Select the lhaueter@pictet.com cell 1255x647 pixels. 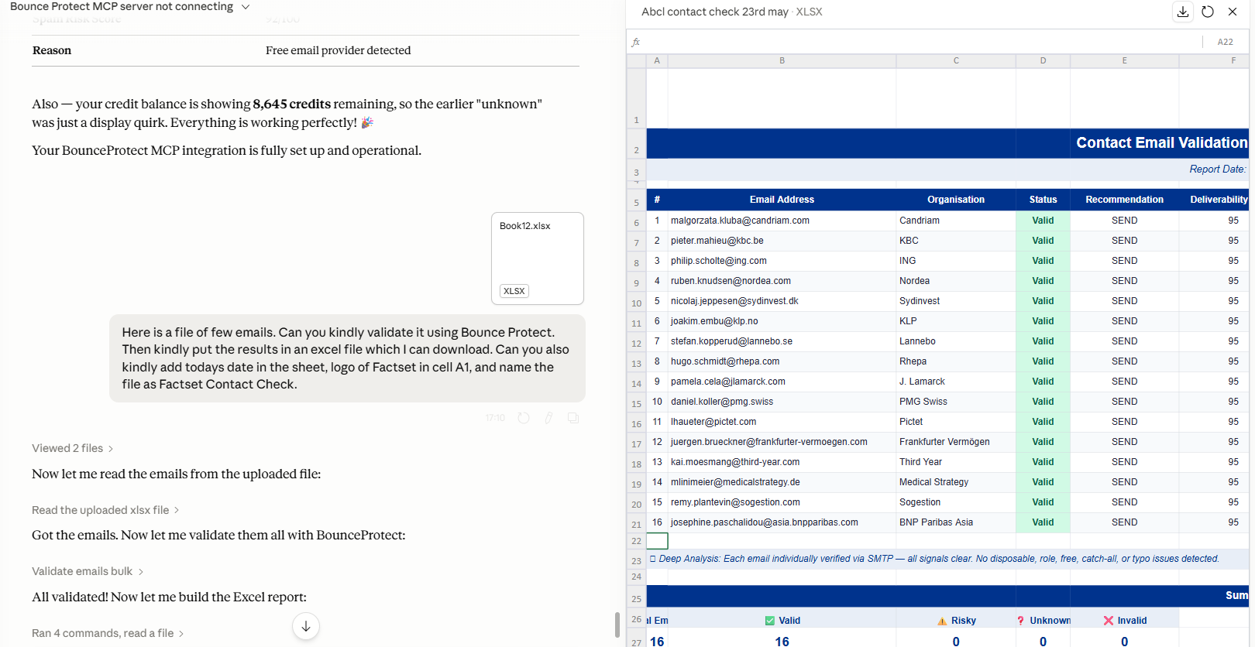782,422
